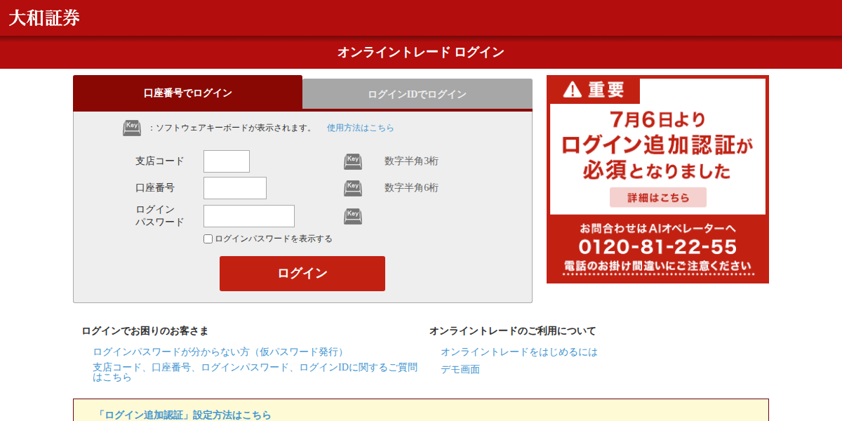Open the 仮パスワード発行 link
This screenshot has height=421, width=842.
pyautogui.click(x=218, y=352)
